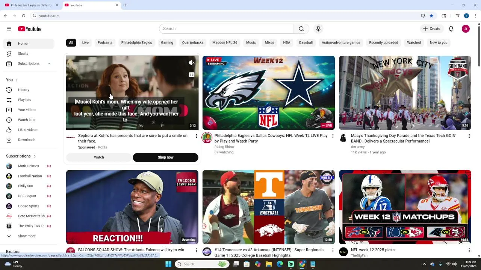Open options for NFL week 12 picks video
Viewport: 481px width, 270px height.
469,250
